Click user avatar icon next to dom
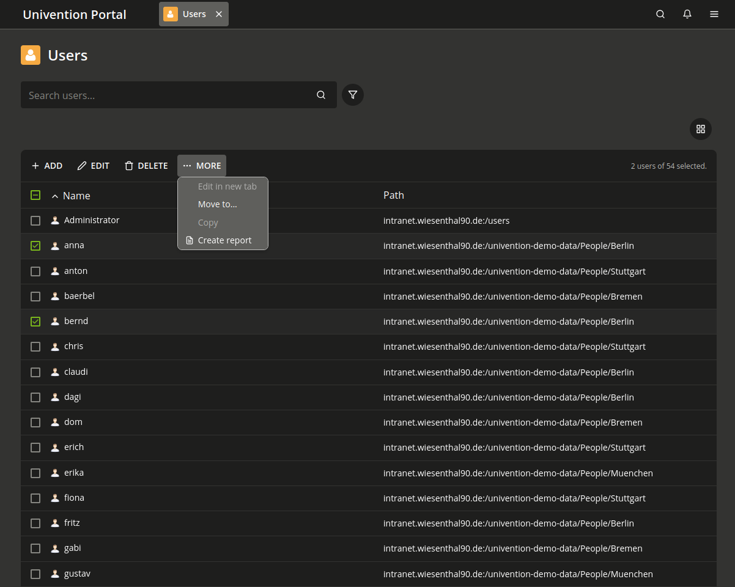 pyautogui.click(x=55, y=423)
